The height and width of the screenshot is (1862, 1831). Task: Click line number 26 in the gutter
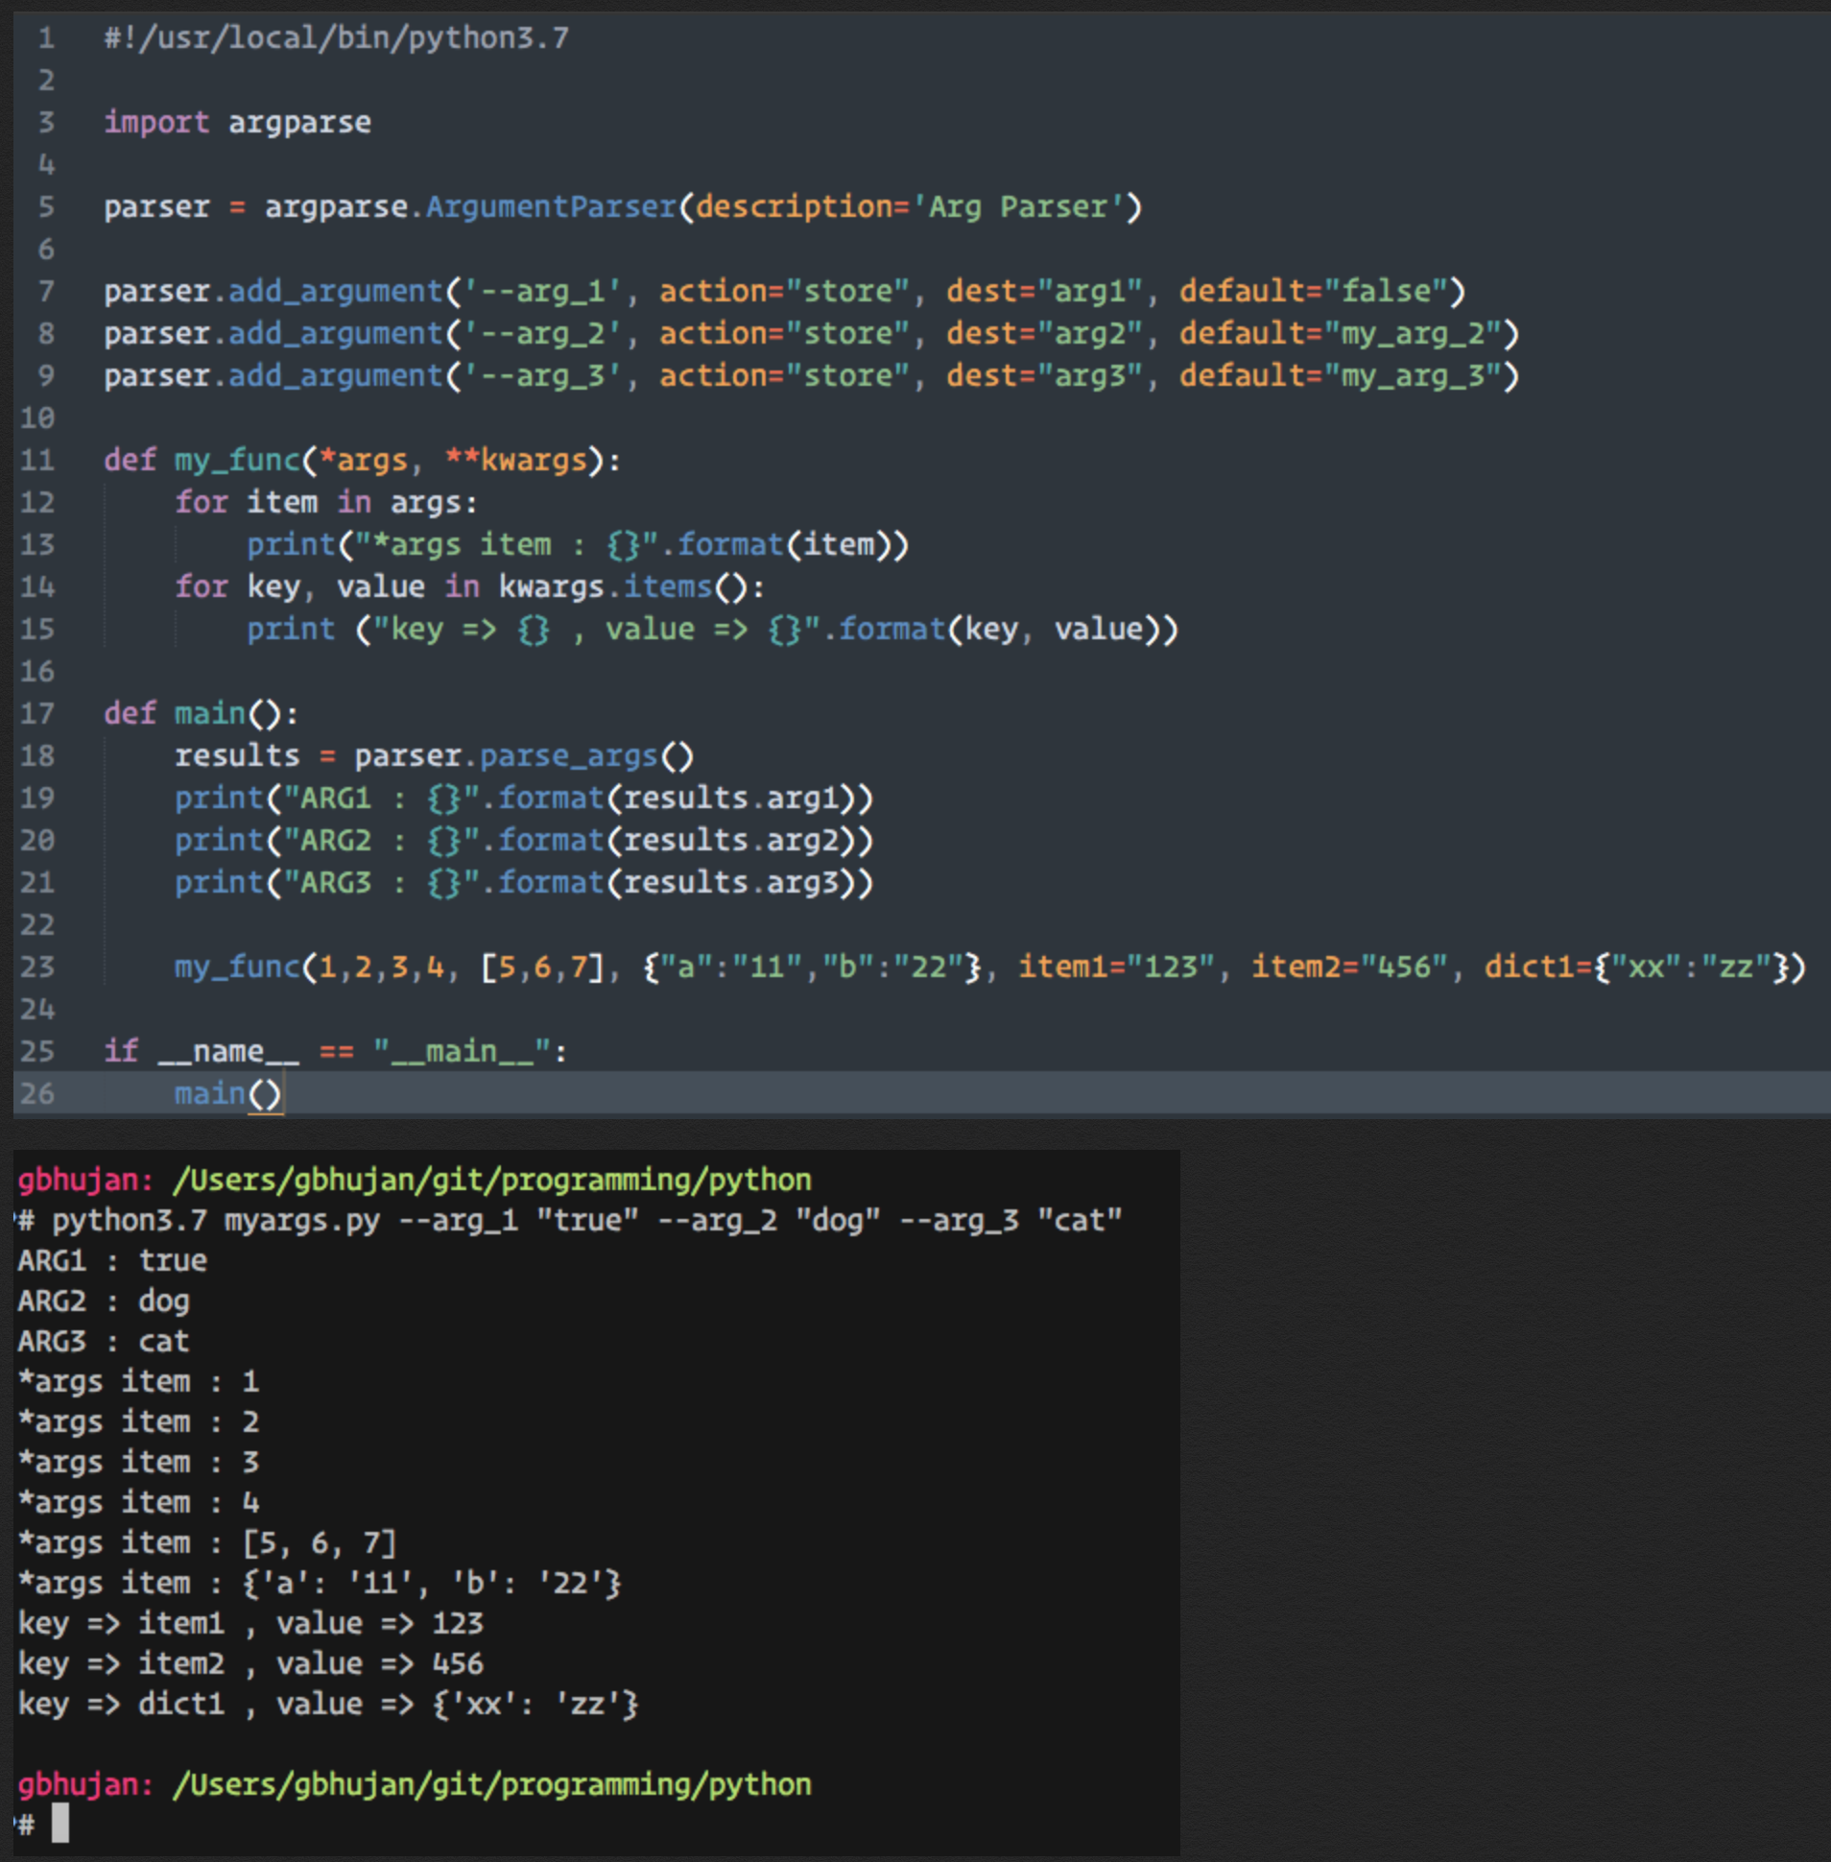tap(37, 1093)
